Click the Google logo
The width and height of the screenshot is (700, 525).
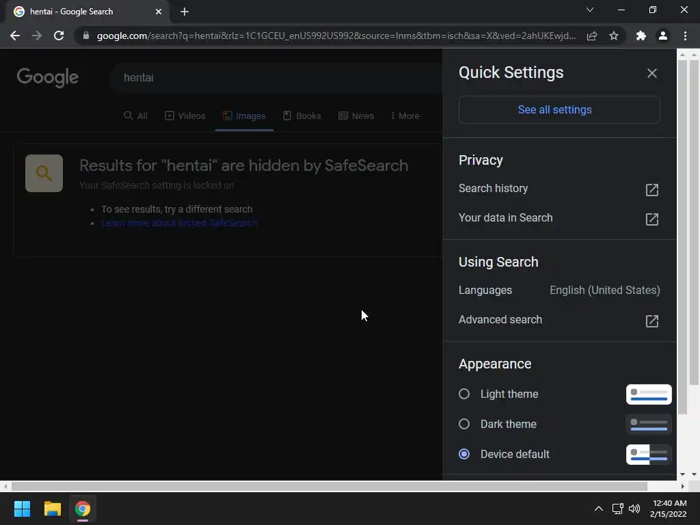[x=48, y=78]
